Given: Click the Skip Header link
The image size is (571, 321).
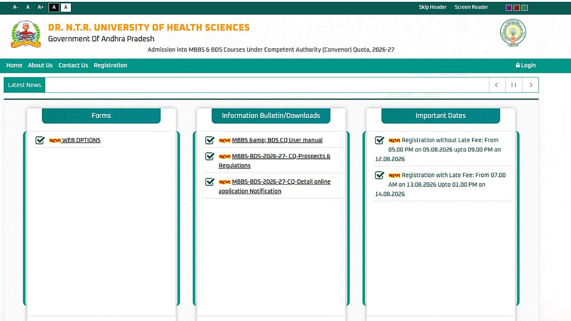Looking at the screenshot, I should pos(433,7).
